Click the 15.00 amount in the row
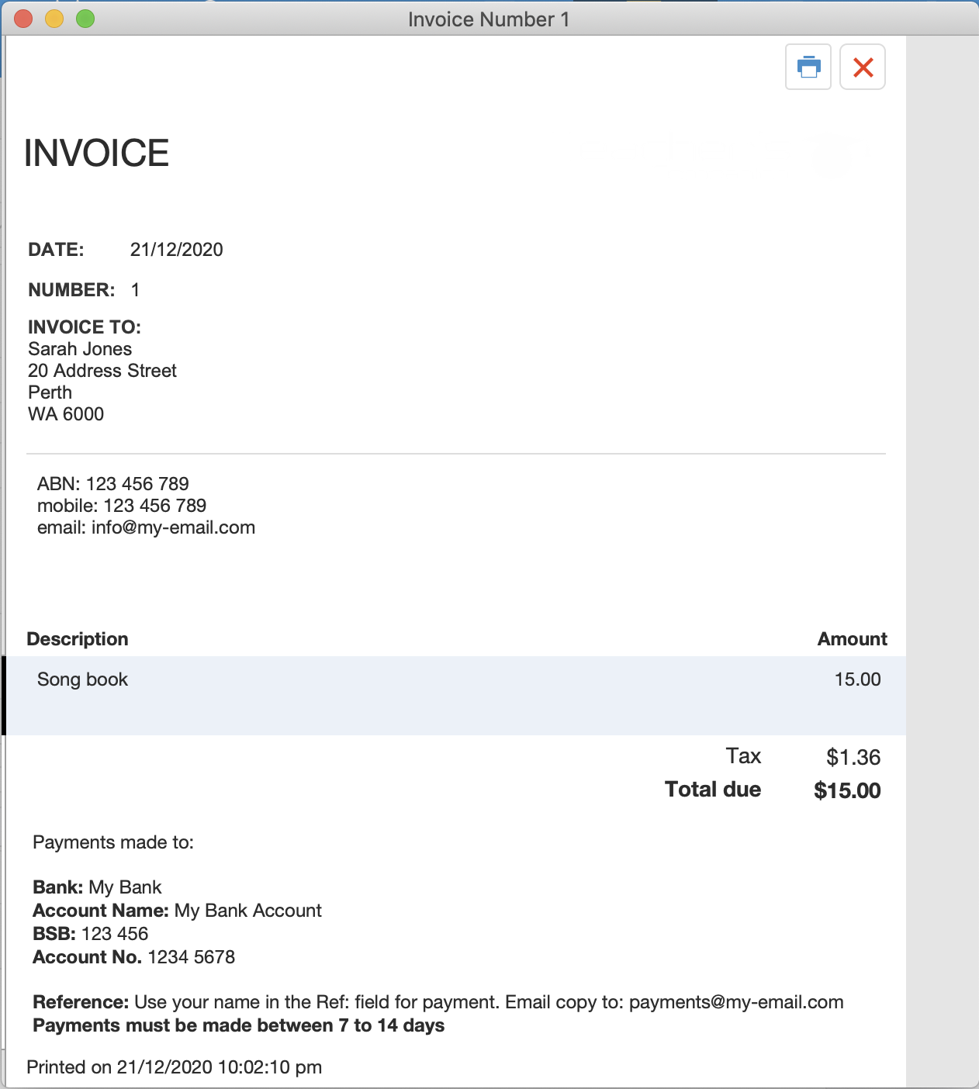The width and height of the screenshot is (979, 1089). (857, 679)
